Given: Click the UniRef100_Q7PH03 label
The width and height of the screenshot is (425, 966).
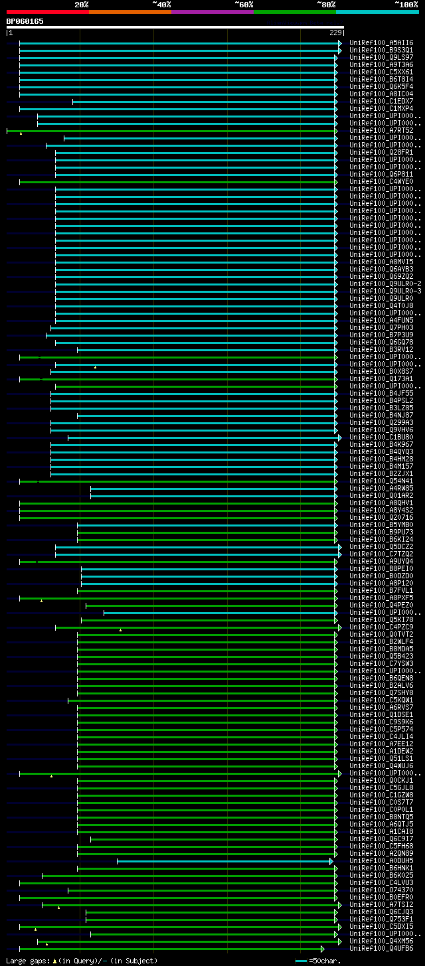Looking at the screenshot, I should (x=381, y=327).
